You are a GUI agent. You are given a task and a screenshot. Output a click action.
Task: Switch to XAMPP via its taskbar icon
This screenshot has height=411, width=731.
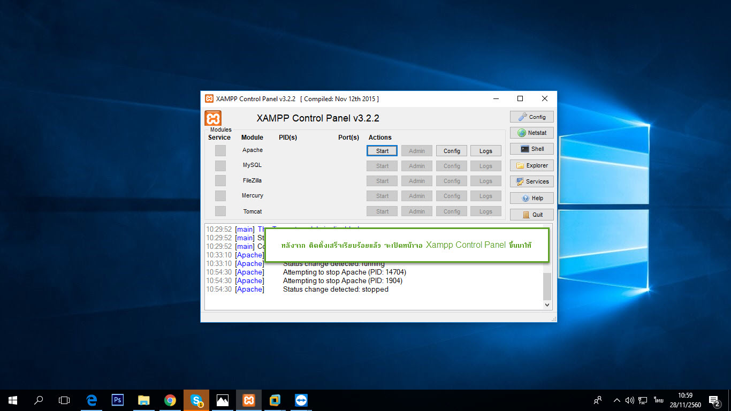tap(249, 400)
